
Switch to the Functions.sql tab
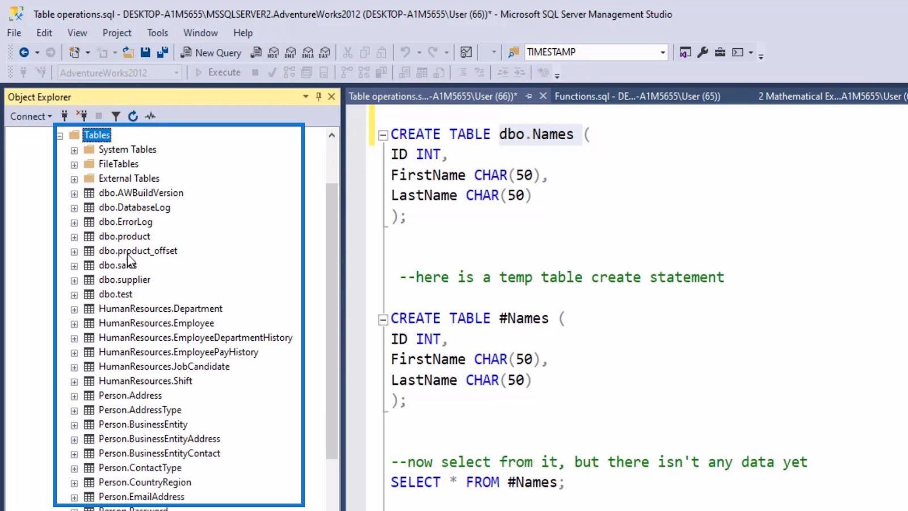(x=637, y=97)
